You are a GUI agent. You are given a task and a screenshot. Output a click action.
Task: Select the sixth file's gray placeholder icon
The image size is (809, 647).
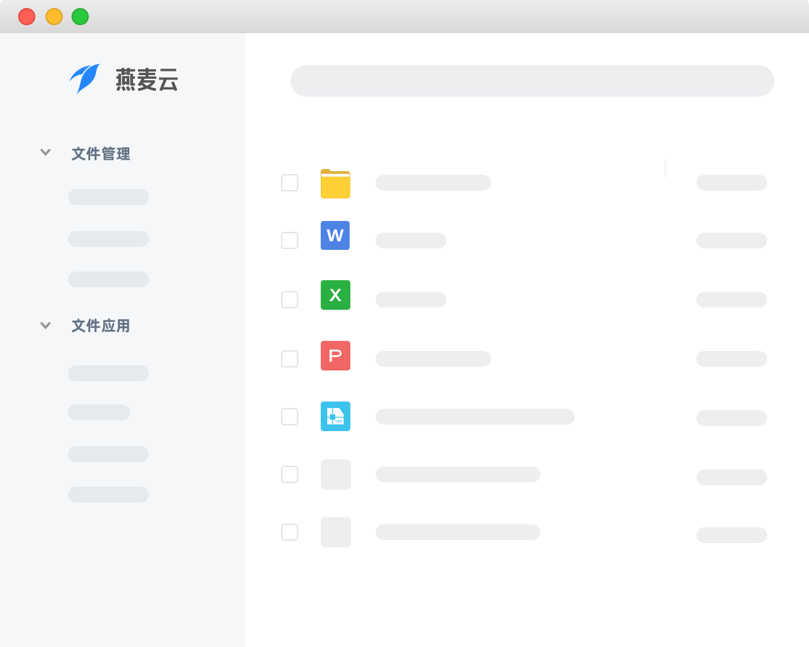pos(335,474)
